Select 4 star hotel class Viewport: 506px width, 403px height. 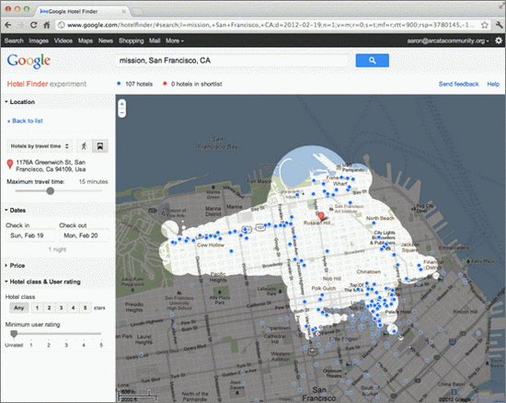74,308
